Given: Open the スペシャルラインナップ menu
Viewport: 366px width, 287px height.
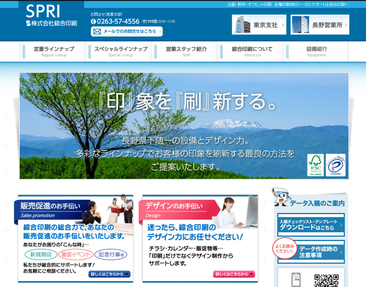Looking at the screenshot, I should (x=120, y=52).
